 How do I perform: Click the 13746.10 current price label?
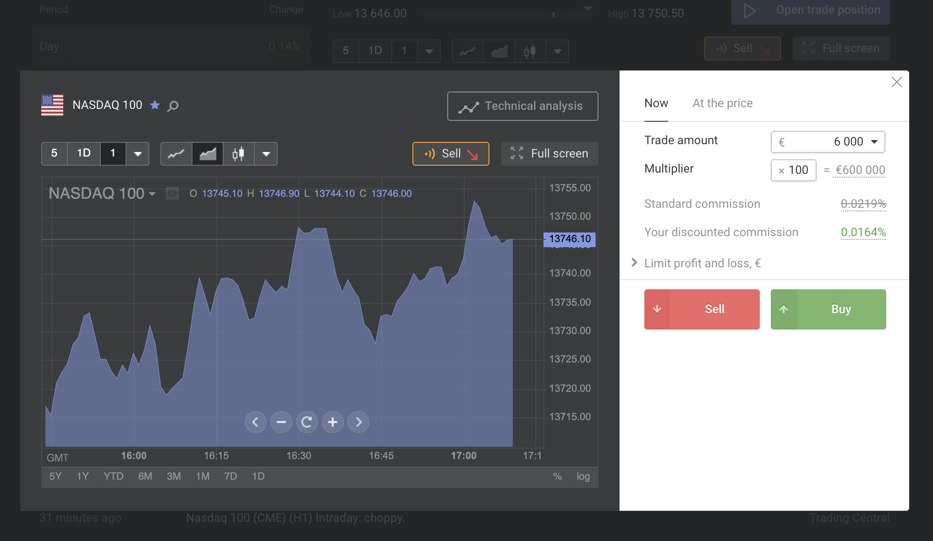click(x=570, y=239)
